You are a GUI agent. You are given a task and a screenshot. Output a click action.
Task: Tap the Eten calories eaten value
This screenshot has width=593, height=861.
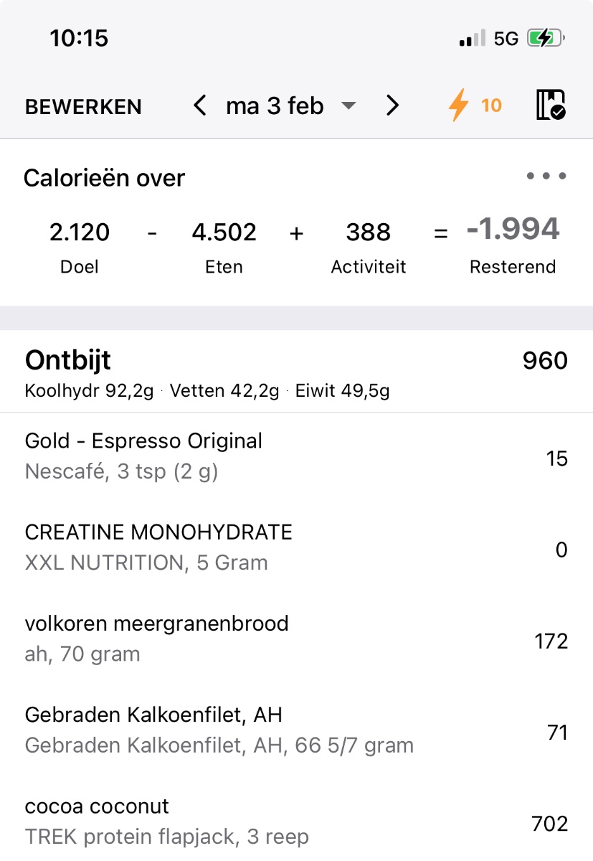(x=224, y=232)
